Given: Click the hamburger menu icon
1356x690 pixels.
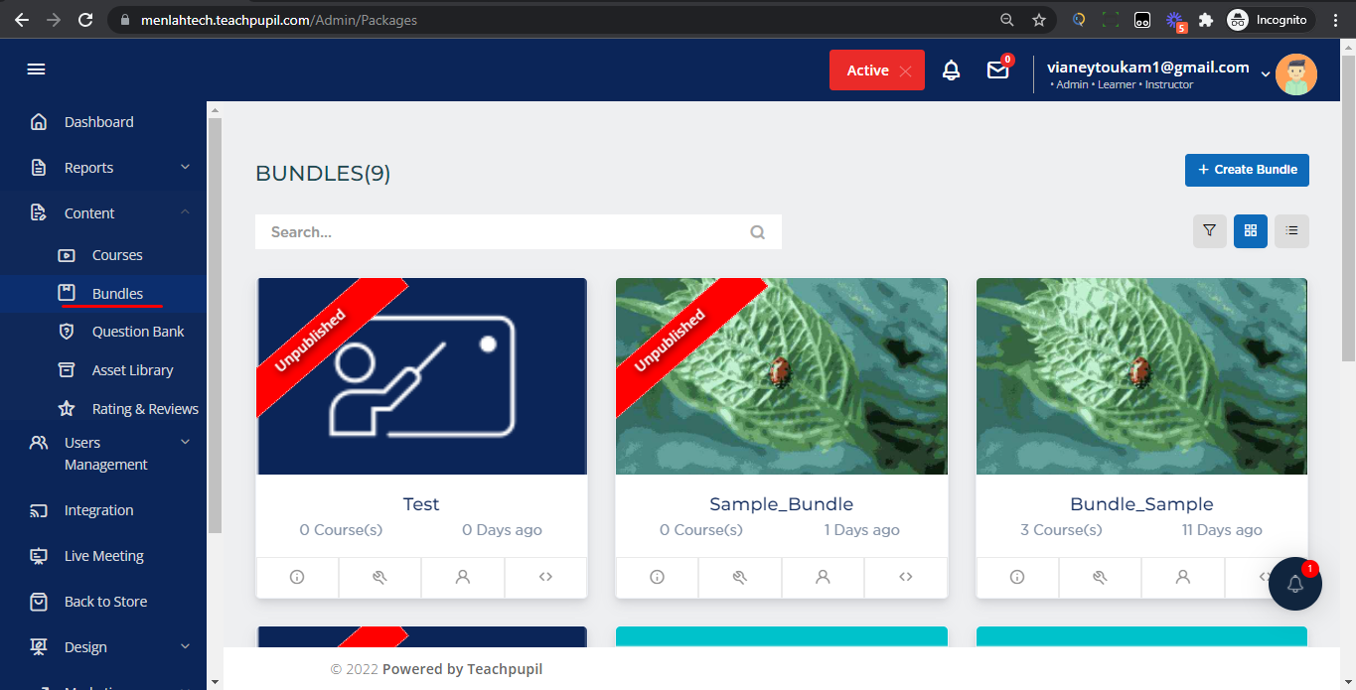Looking at the screenshot, I should [36, 69].
